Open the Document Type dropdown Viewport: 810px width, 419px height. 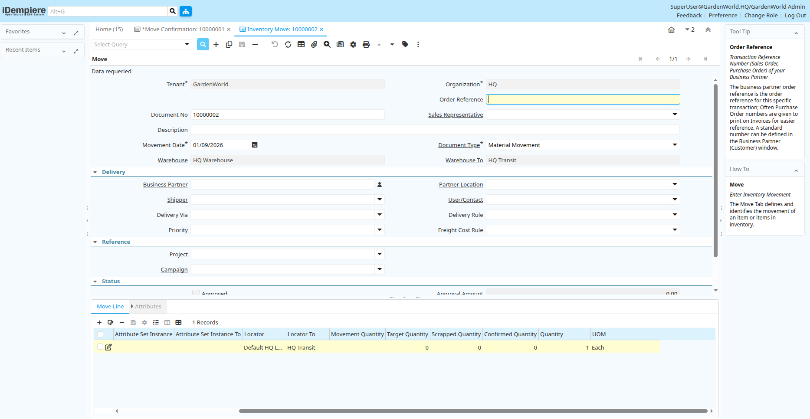[x=675, y=144]
